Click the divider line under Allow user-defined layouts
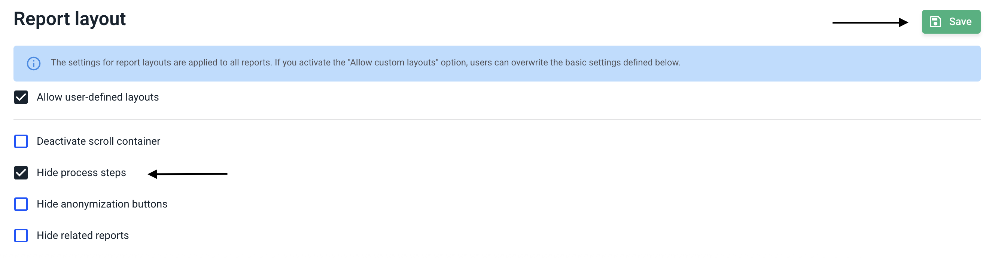Image resolution: width=995 pixels, height=258 pixels. coord(497,119)
